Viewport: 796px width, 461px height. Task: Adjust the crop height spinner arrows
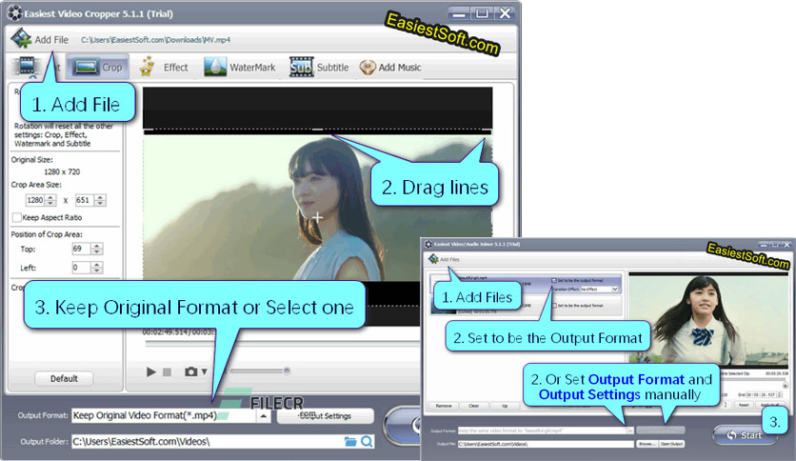100,200
